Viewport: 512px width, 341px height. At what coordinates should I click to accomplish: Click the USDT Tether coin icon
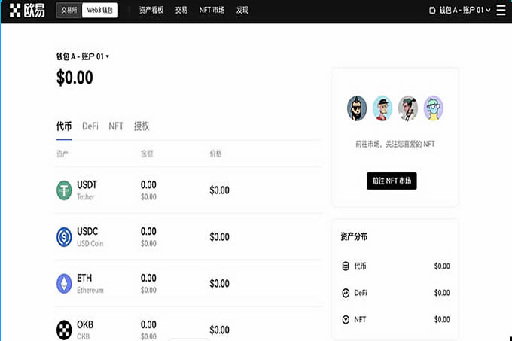(x=64, y=190)
